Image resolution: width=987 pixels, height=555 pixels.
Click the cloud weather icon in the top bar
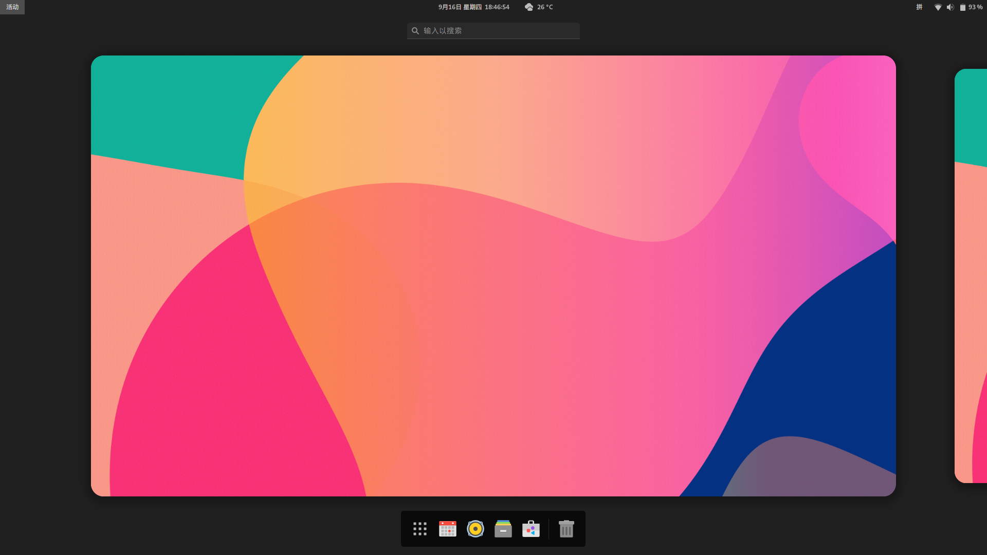point(529,7)
